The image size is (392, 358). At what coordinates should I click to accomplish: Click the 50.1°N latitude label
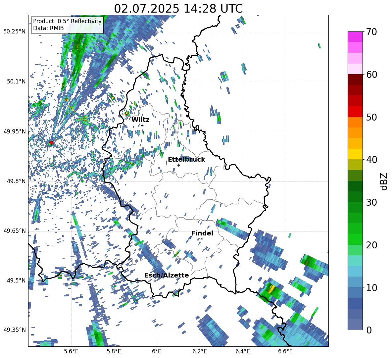tap(16, 81)
